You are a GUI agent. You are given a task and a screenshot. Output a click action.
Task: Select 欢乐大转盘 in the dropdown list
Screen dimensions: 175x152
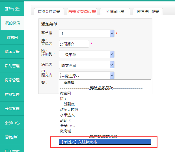coord(69,109)
